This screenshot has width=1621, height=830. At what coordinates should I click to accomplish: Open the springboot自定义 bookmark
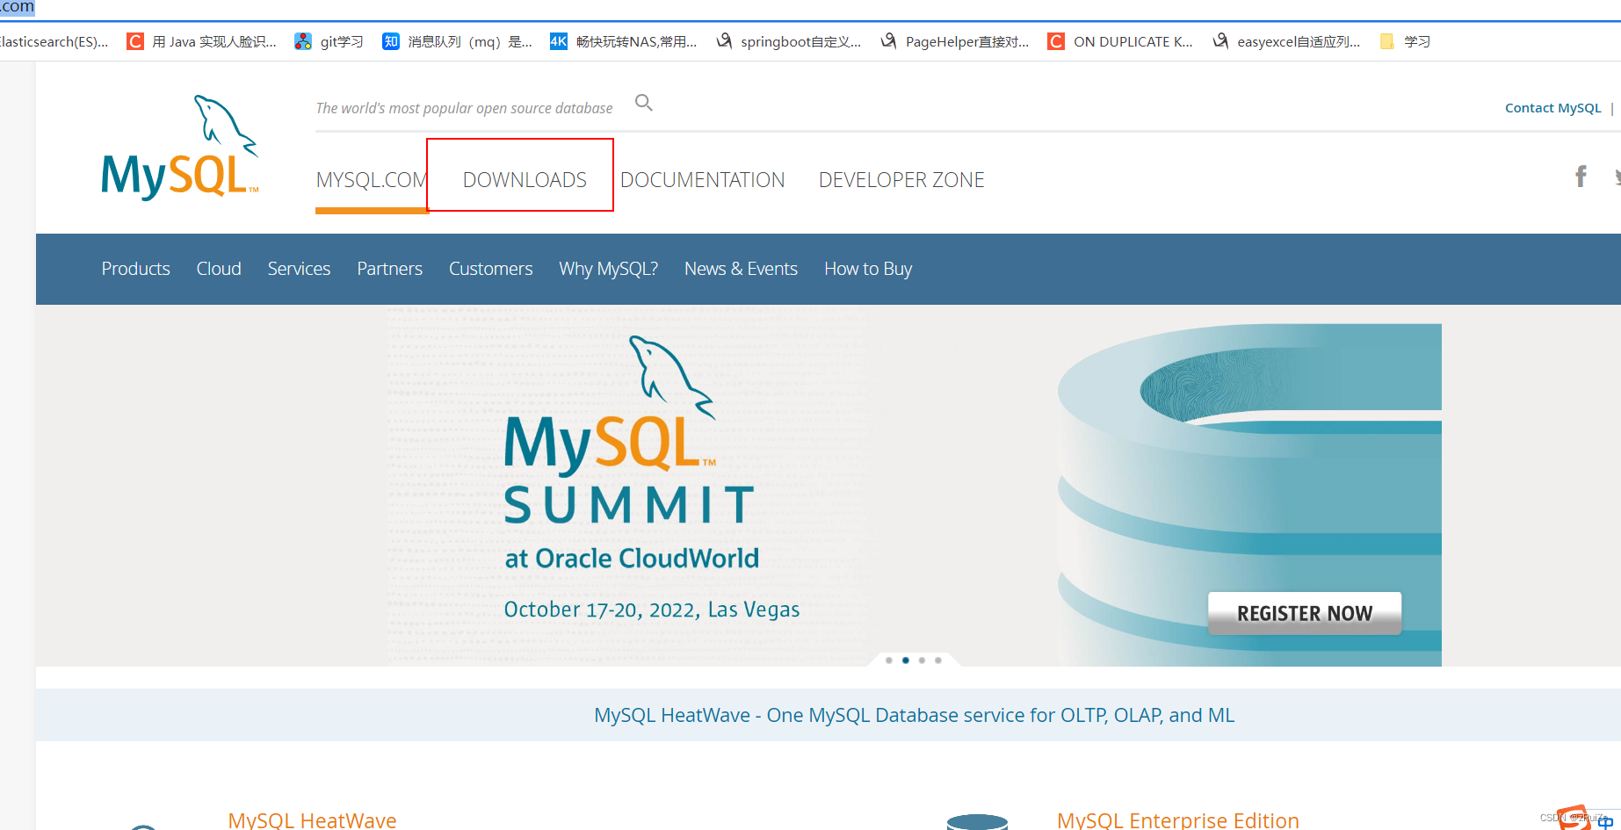789,41
